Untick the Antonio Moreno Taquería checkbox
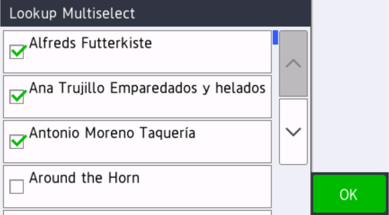The image size is (389, 215). click(17, 142)
